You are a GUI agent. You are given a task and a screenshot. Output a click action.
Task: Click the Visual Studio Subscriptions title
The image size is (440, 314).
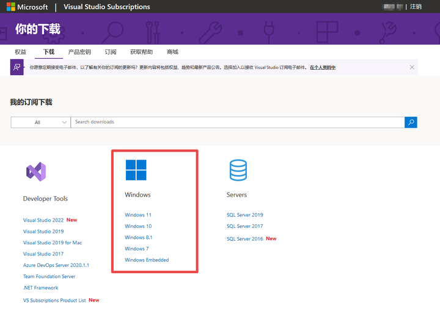click(x=106, y=7)
